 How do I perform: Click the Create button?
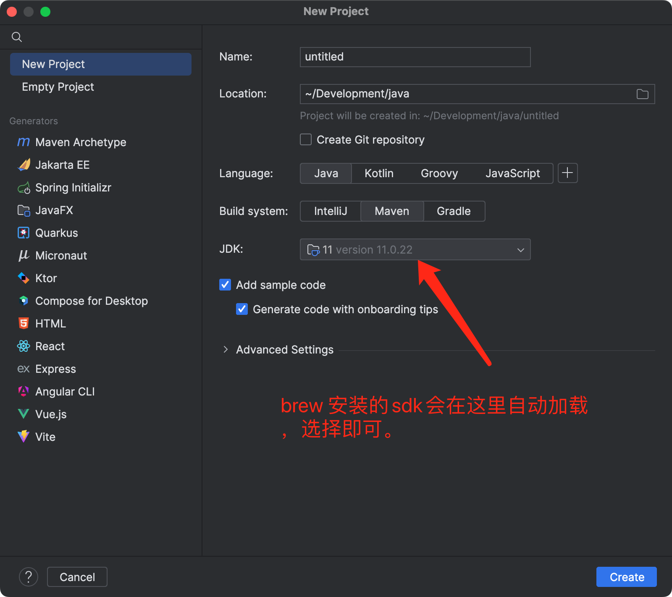(627, 577)
